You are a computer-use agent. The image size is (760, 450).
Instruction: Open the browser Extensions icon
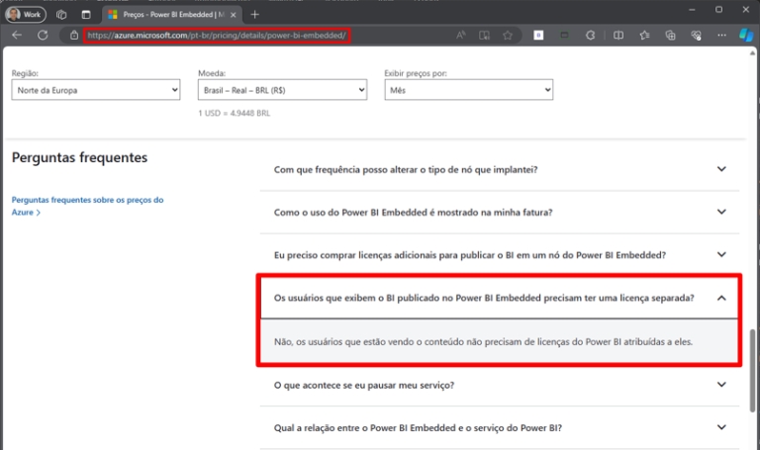tap(591, 35)
